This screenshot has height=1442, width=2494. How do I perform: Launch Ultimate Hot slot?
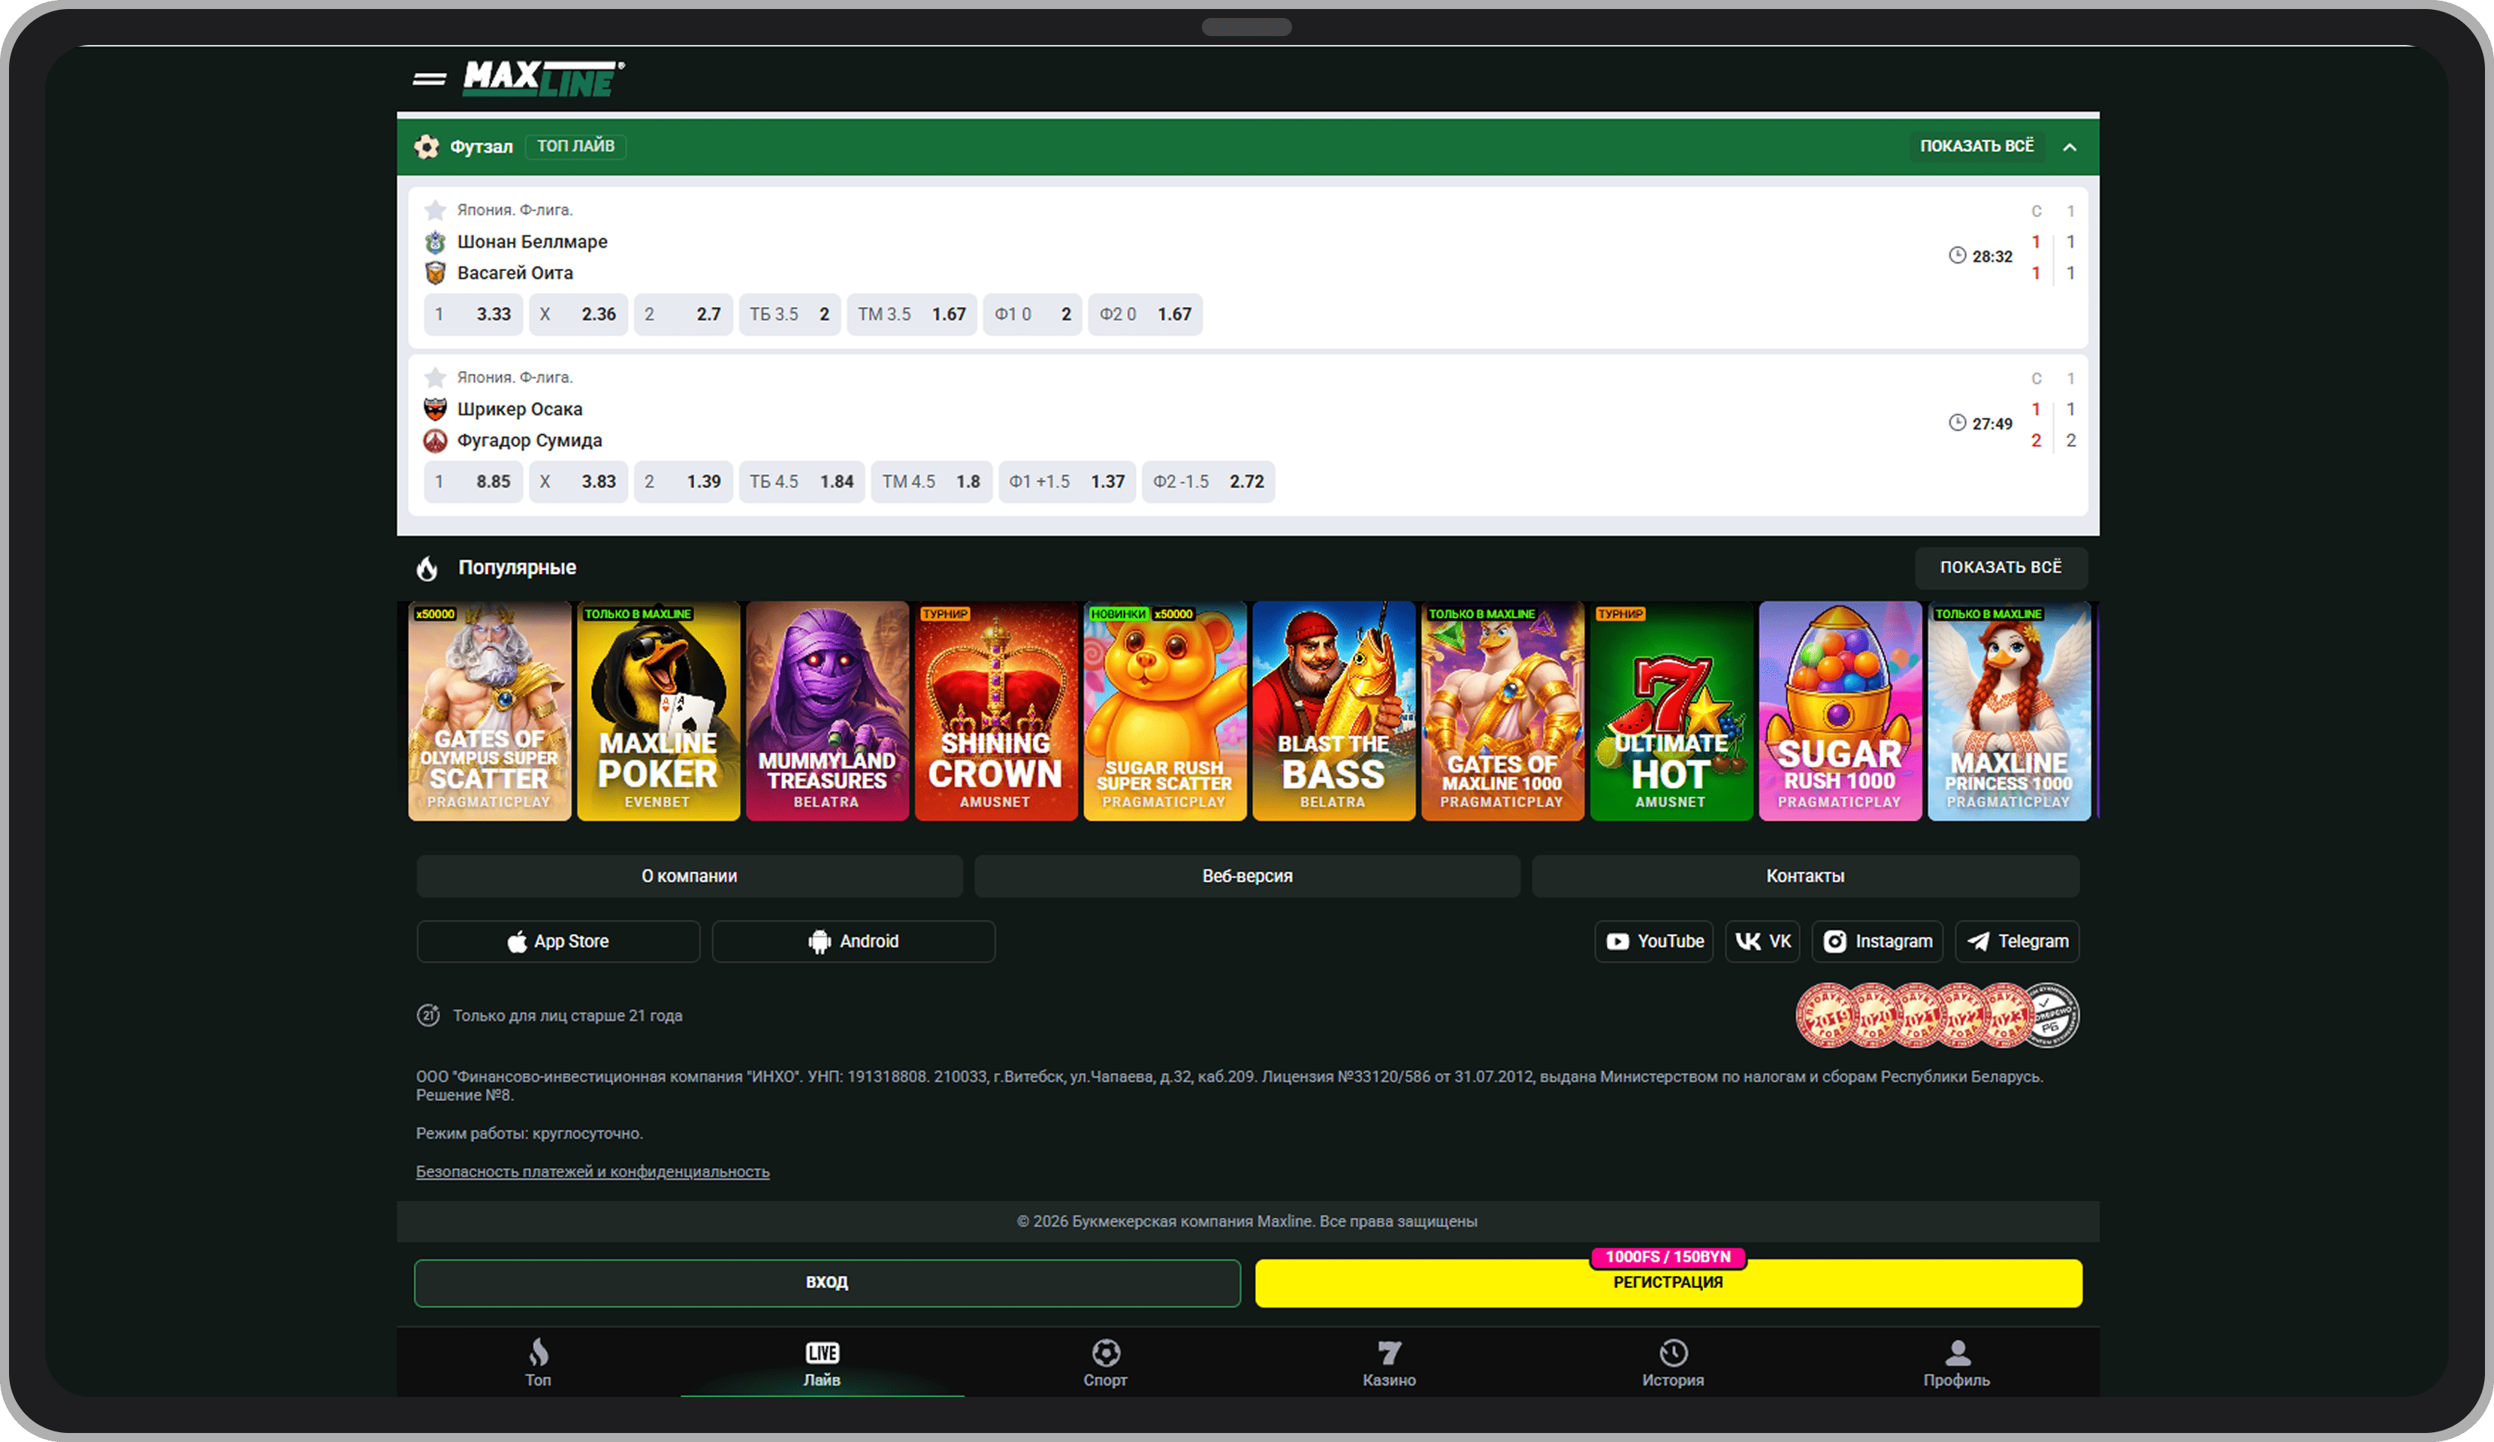(x=1671, y=711)
